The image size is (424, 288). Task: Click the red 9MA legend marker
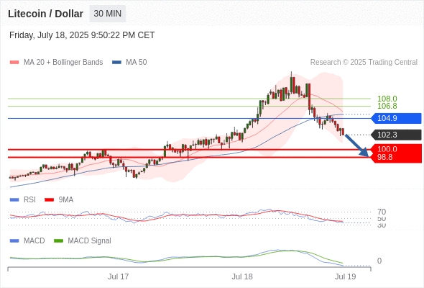pos(49,200)
